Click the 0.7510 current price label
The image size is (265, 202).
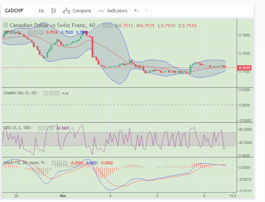click(x=245, y=67)
